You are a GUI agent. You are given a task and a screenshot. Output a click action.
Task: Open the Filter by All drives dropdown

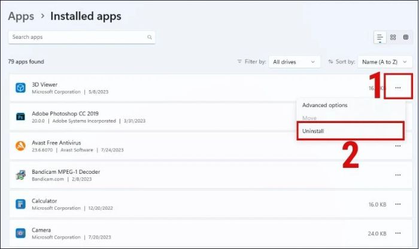pyautogui.click(x=294, y=62)
